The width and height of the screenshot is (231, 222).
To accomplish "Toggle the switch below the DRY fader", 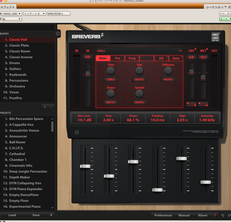I will 191,104.
